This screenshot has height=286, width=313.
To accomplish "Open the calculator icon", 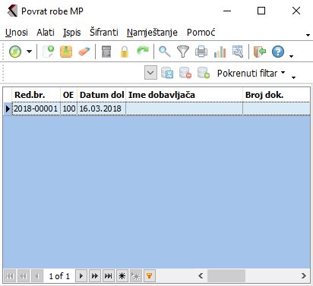I will point(106,52).
